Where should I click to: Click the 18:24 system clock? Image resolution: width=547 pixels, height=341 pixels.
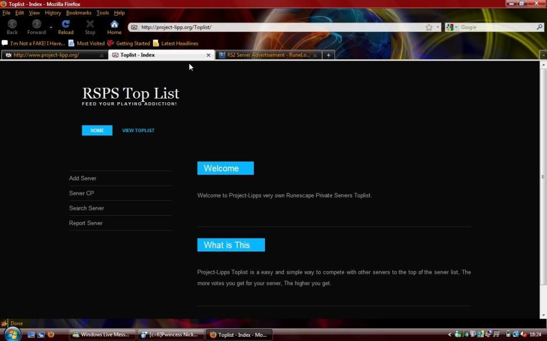point(535,335)
